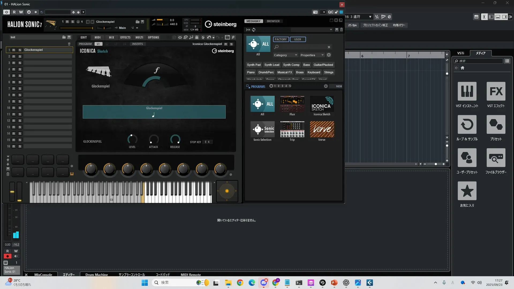Screen dimensions: 514x289
Task: Expand the Properties filter dropdown
Action: coord(312,55)
